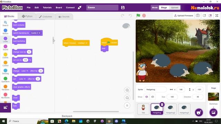Stop the project with red button

pos(144,15)
